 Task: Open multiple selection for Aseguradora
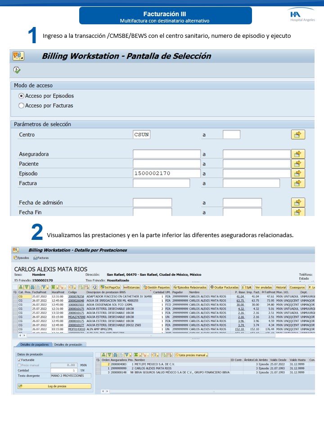298,154
